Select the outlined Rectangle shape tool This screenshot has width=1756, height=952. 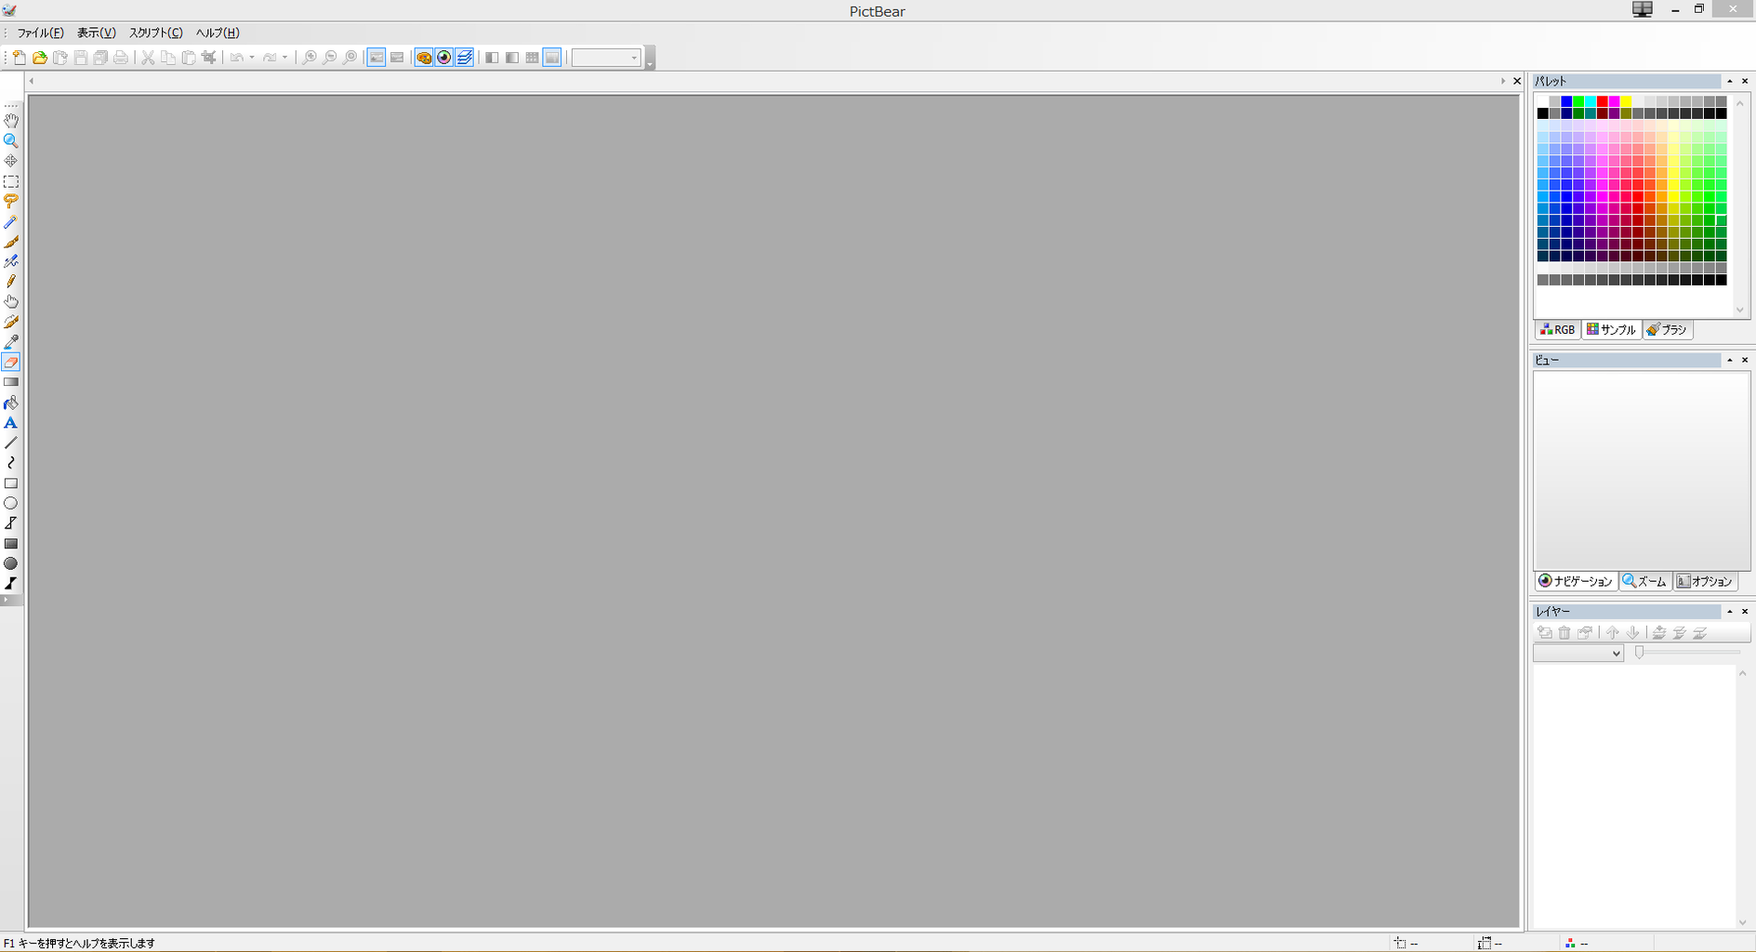point(11,483)
